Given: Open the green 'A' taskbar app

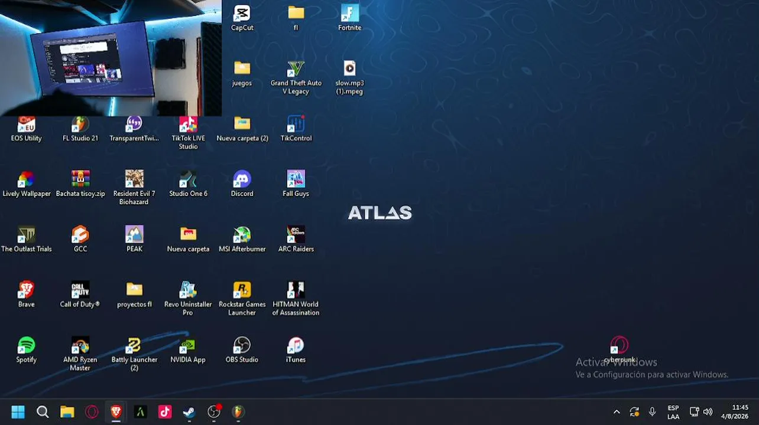Looking at the screenshot, I should (140, 411).
